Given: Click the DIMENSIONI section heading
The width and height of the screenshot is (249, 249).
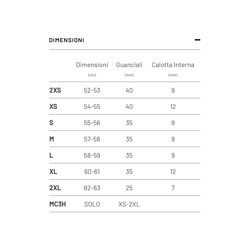Looking at the screenshot, I should pos(66,40).
